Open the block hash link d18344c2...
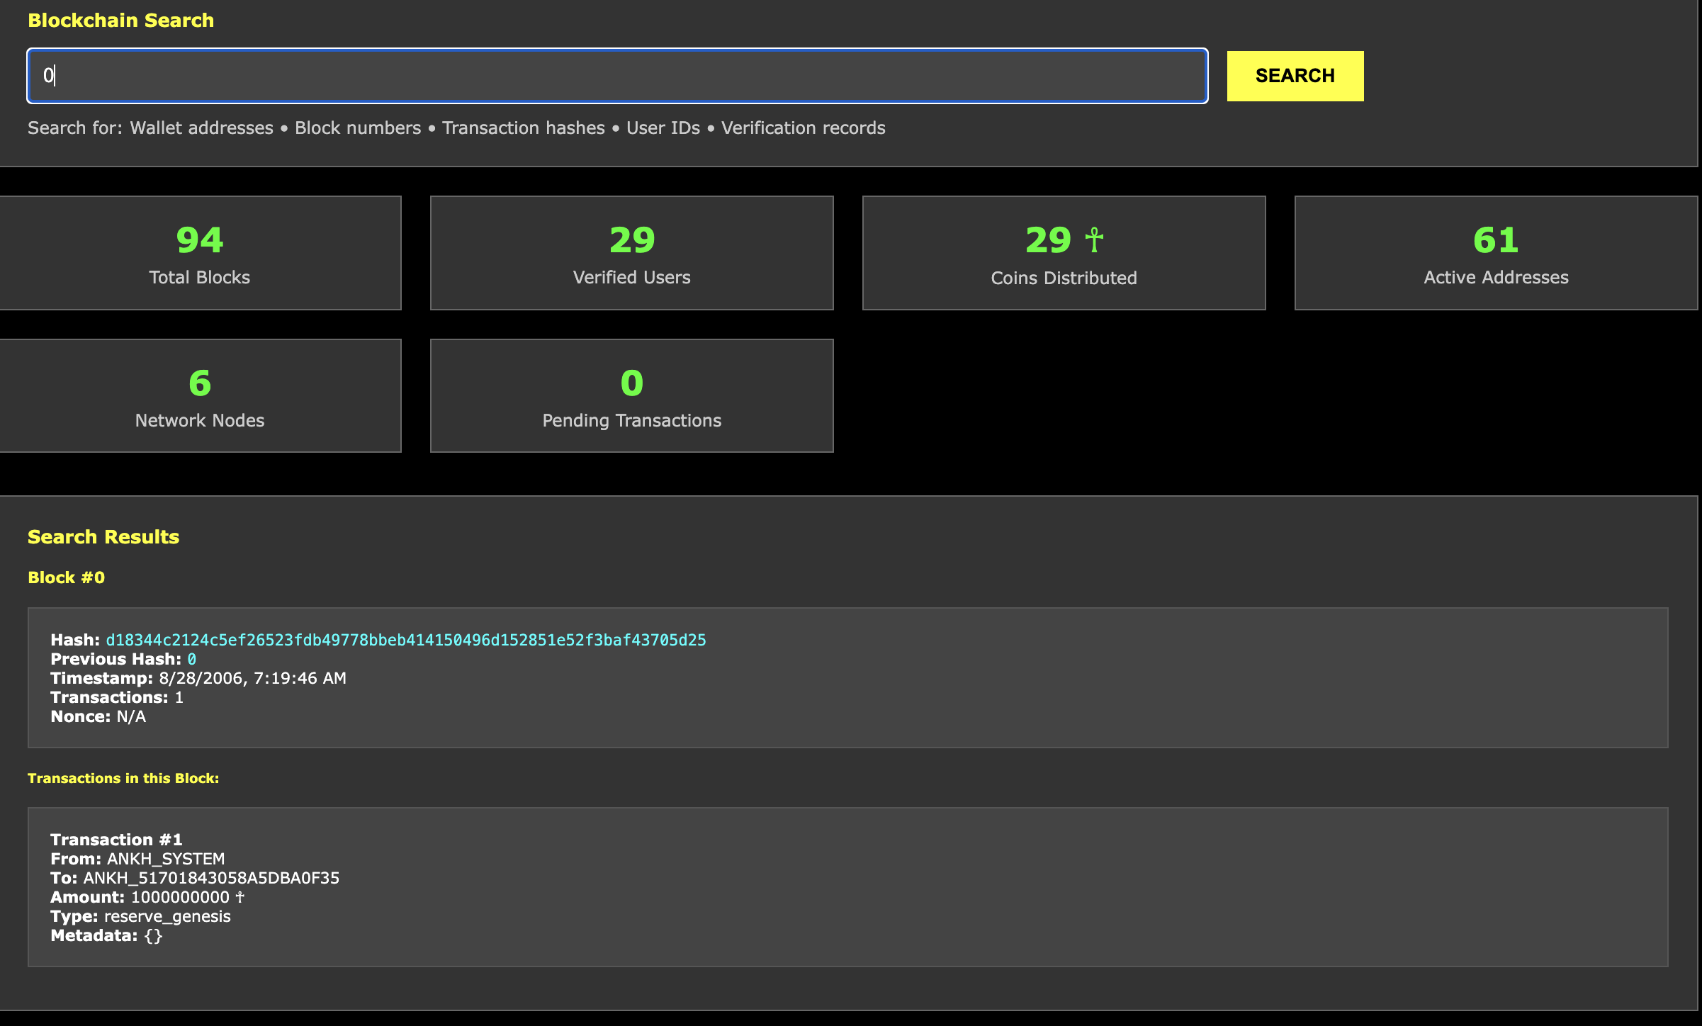 [x=405, y=640]
